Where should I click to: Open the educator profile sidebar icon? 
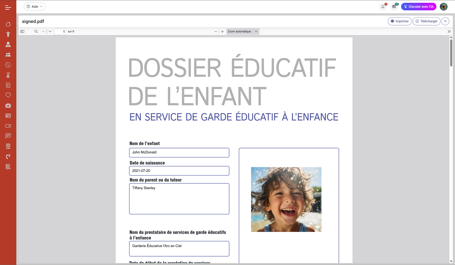point(8,44)
